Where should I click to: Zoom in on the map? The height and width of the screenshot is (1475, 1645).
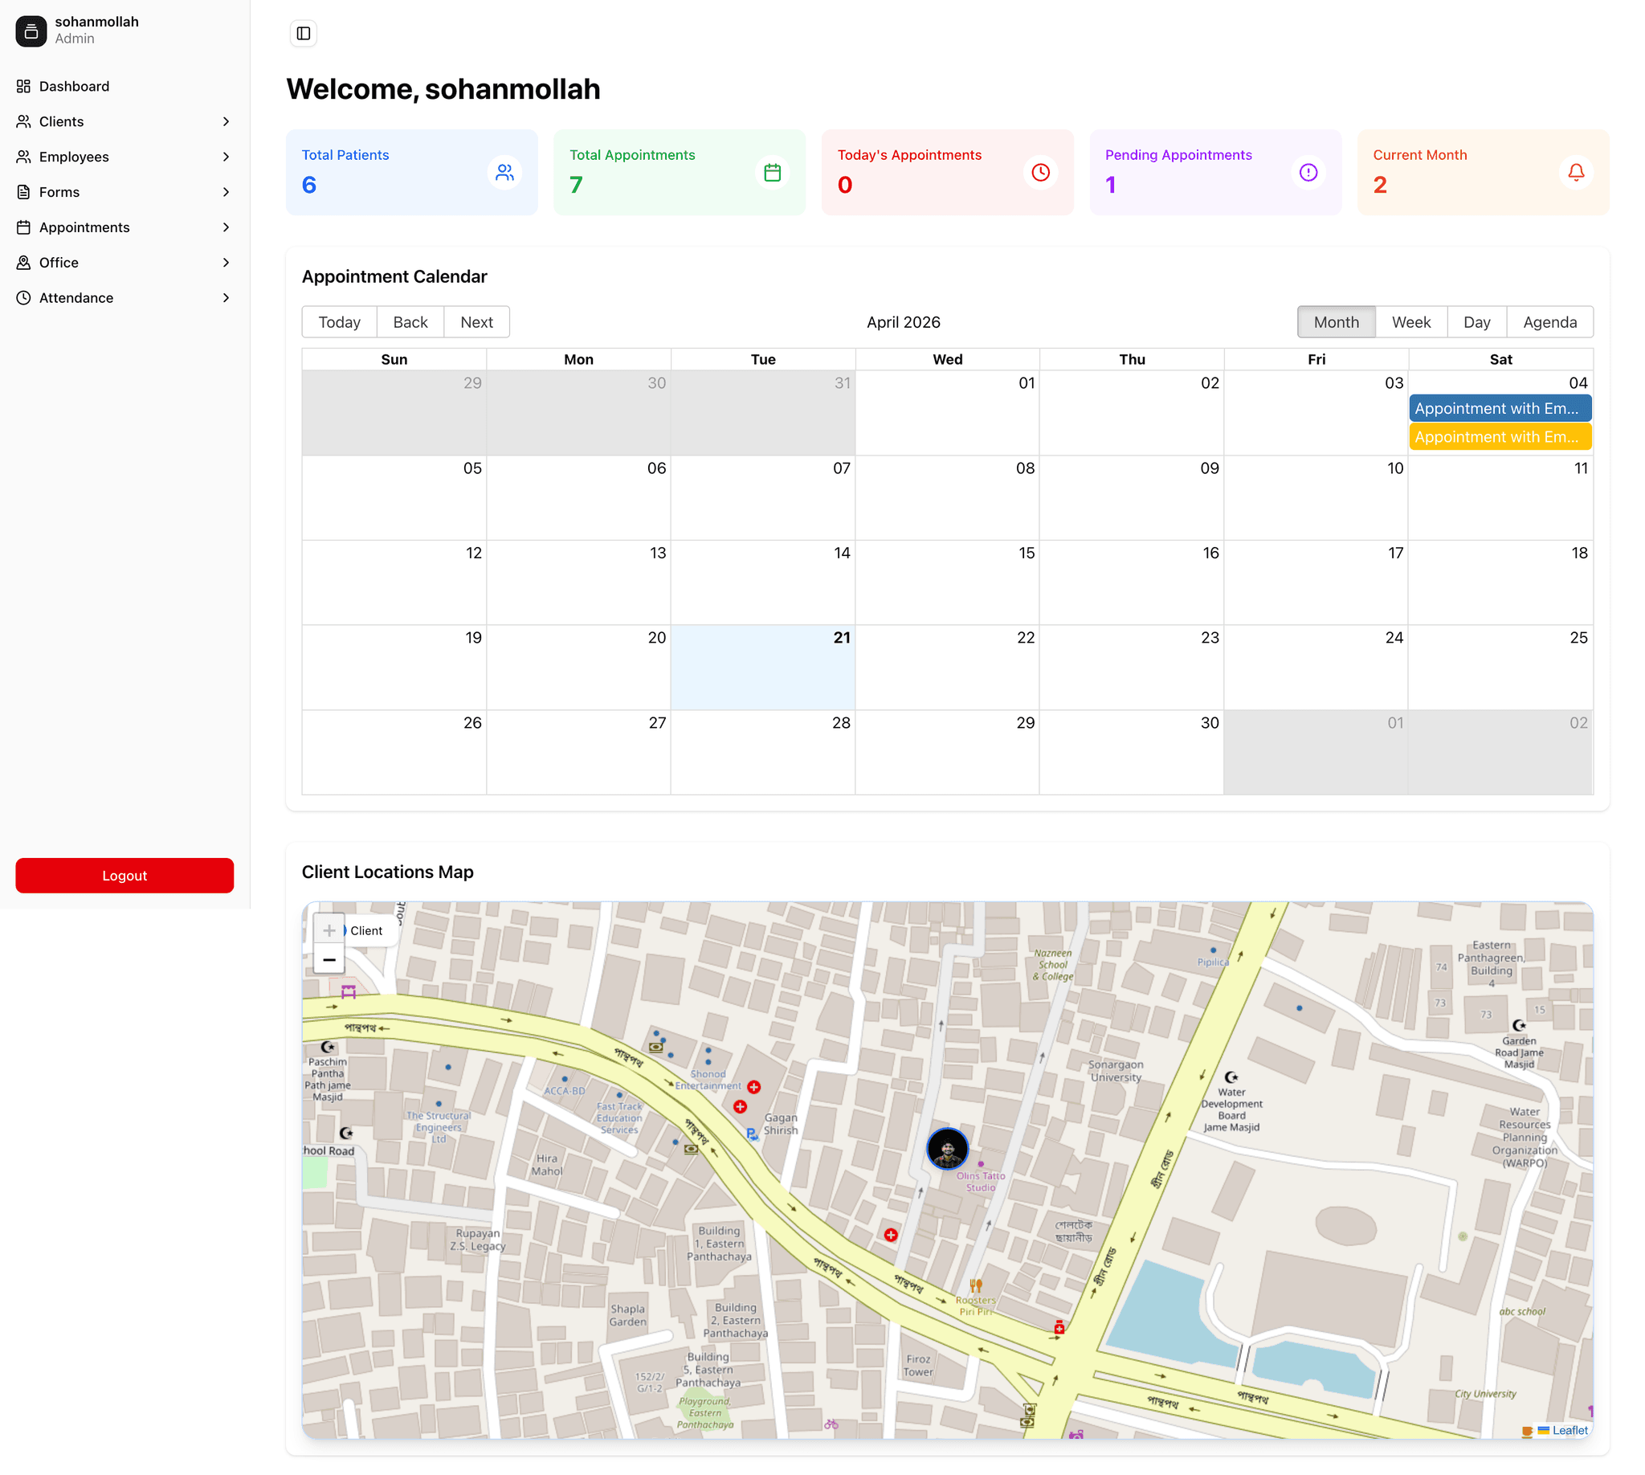329,930
